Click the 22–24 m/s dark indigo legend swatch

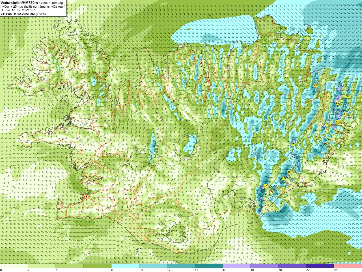click(320, 266)
